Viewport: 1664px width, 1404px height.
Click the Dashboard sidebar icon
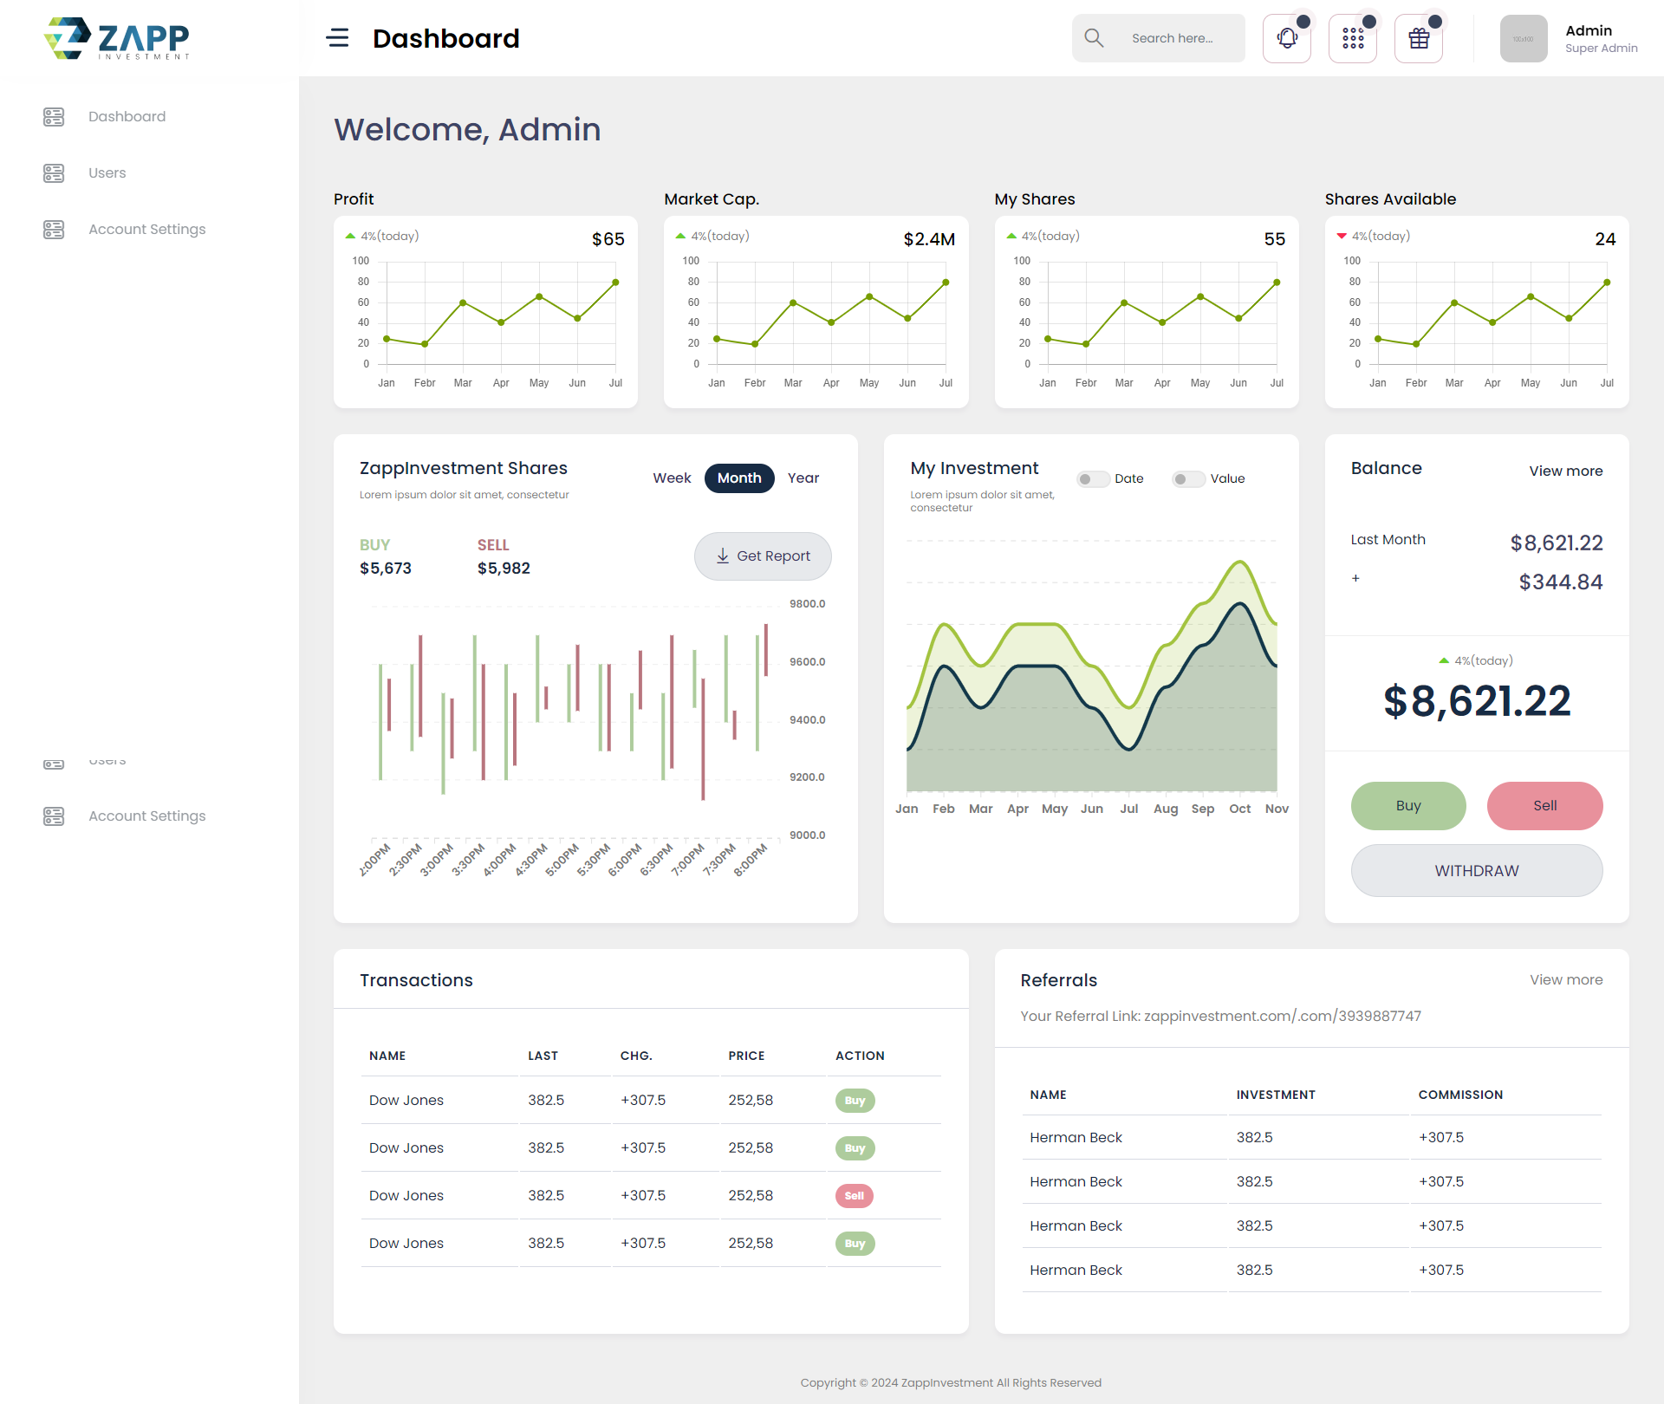click(54, 117)
